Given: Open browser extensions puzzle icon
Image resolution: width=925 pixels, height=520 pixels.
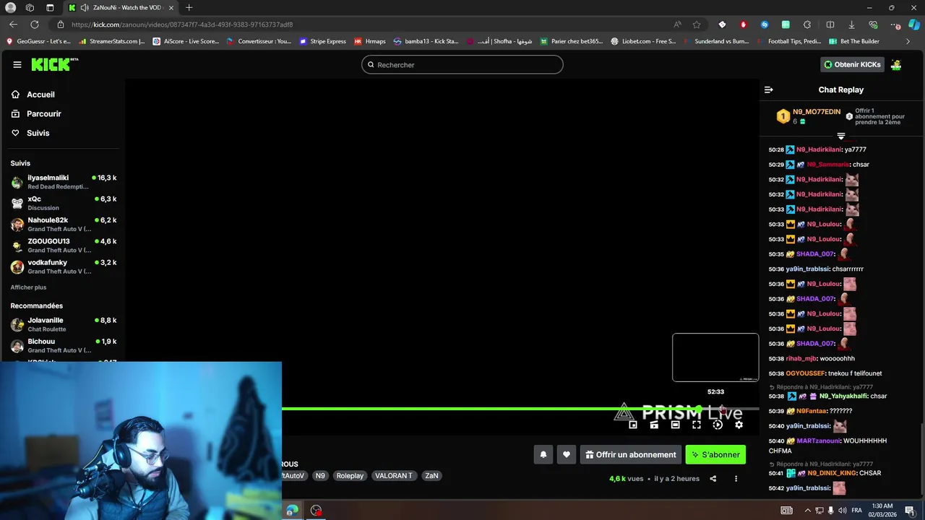Looking at the screenshot, I should point(807,24).
